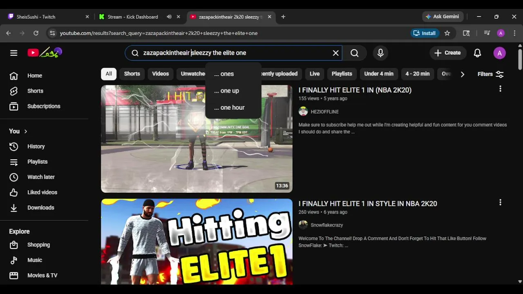
Task: Choose the '... ones' suggestion
Action: (x=233, y=74)
